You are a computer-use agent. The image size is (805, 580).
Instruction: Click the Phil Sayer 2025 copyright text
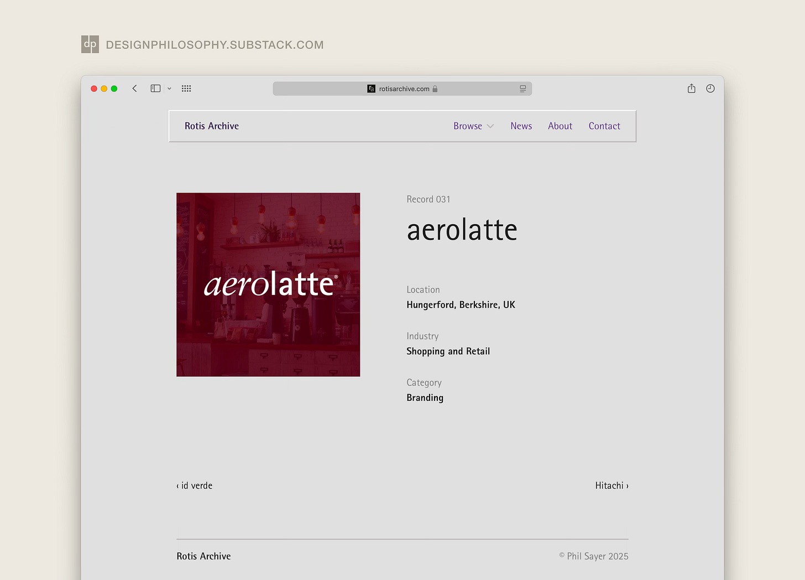click(x=594, y=556)
